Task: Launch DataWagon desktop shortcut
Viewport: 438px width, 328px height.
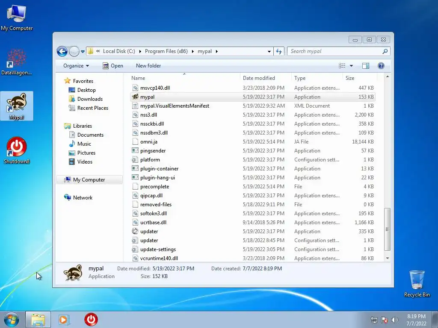Action: tap(17, 61)
